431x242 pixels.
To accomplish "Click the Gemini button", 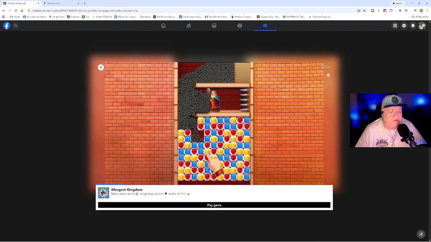I will [397, 3].
